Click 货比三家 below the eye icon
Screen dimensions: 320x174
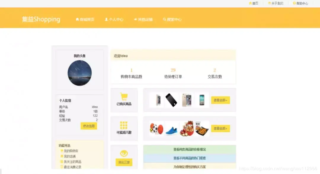(x=124, y=162)
